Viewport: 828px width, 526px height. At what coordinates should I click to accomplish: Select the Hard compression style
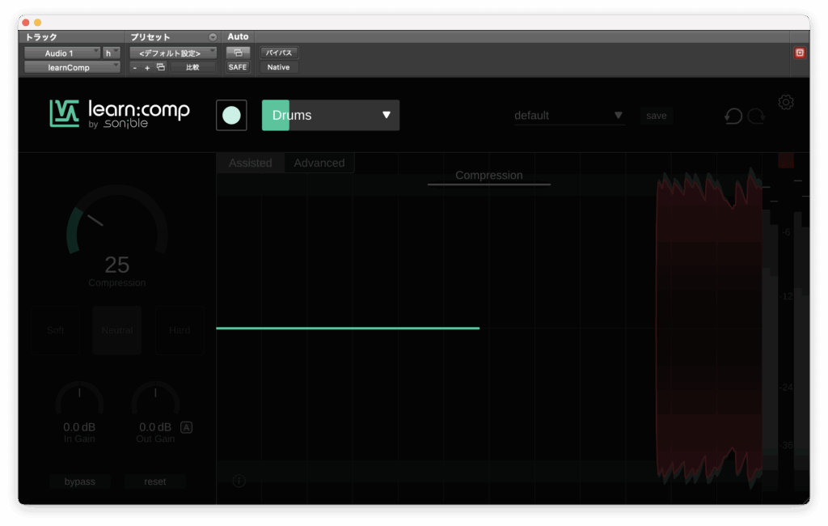(x=180, y=330)
